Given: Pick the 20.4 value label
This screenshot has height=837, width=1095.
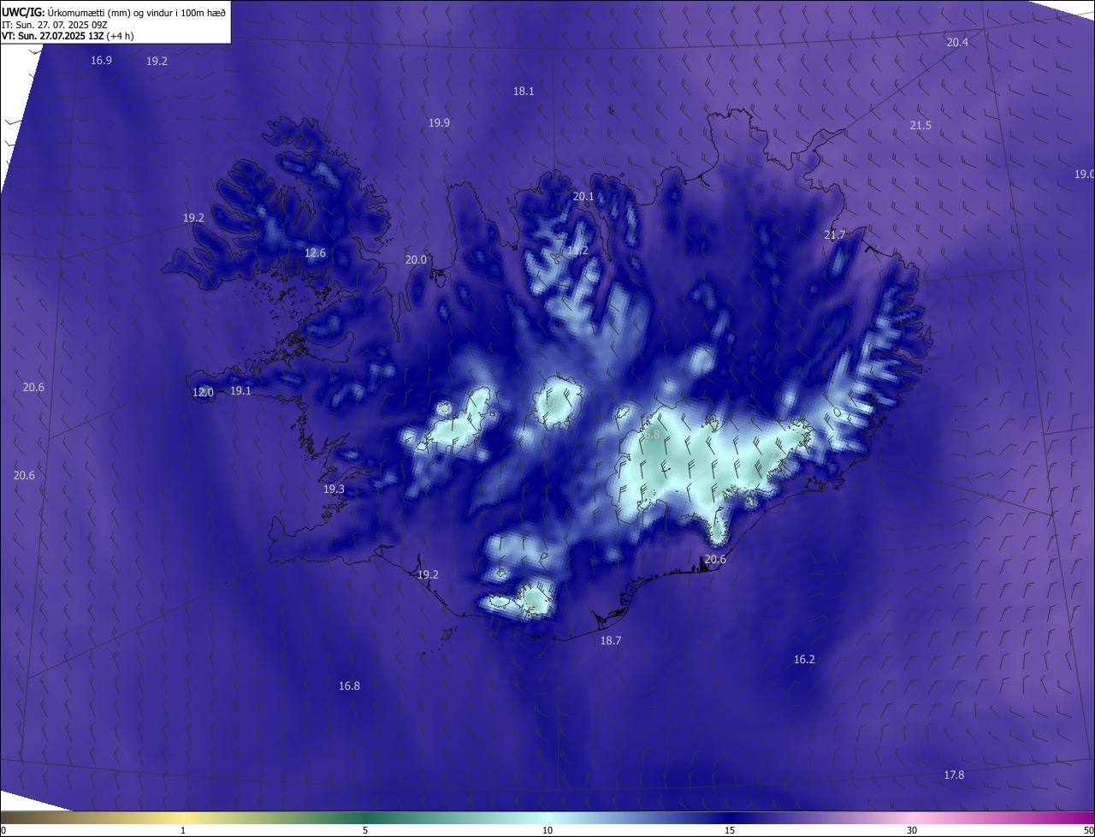Looking at the screenshot, I should coord(957,42).
